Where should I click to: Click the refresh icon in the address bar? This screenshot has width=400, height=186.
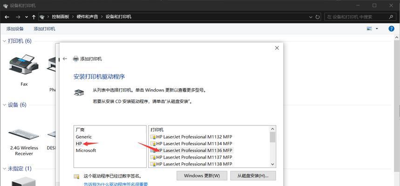pos(318,17)
